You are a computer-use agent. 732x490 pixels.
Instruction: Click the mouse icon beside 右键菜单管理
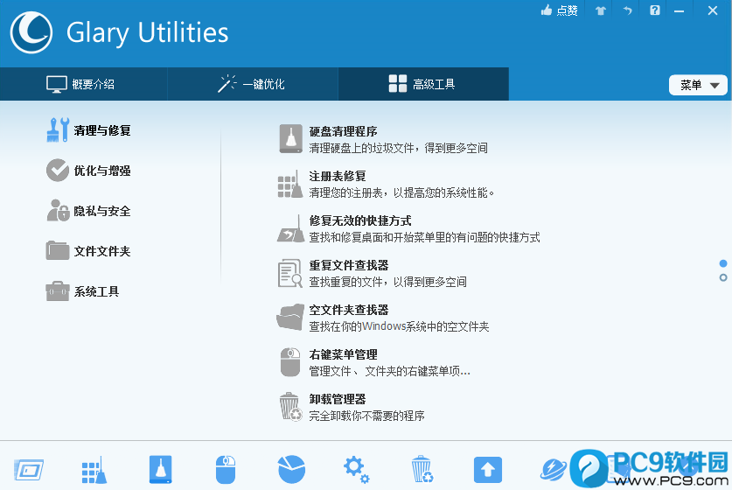click(x=290, y=362)
